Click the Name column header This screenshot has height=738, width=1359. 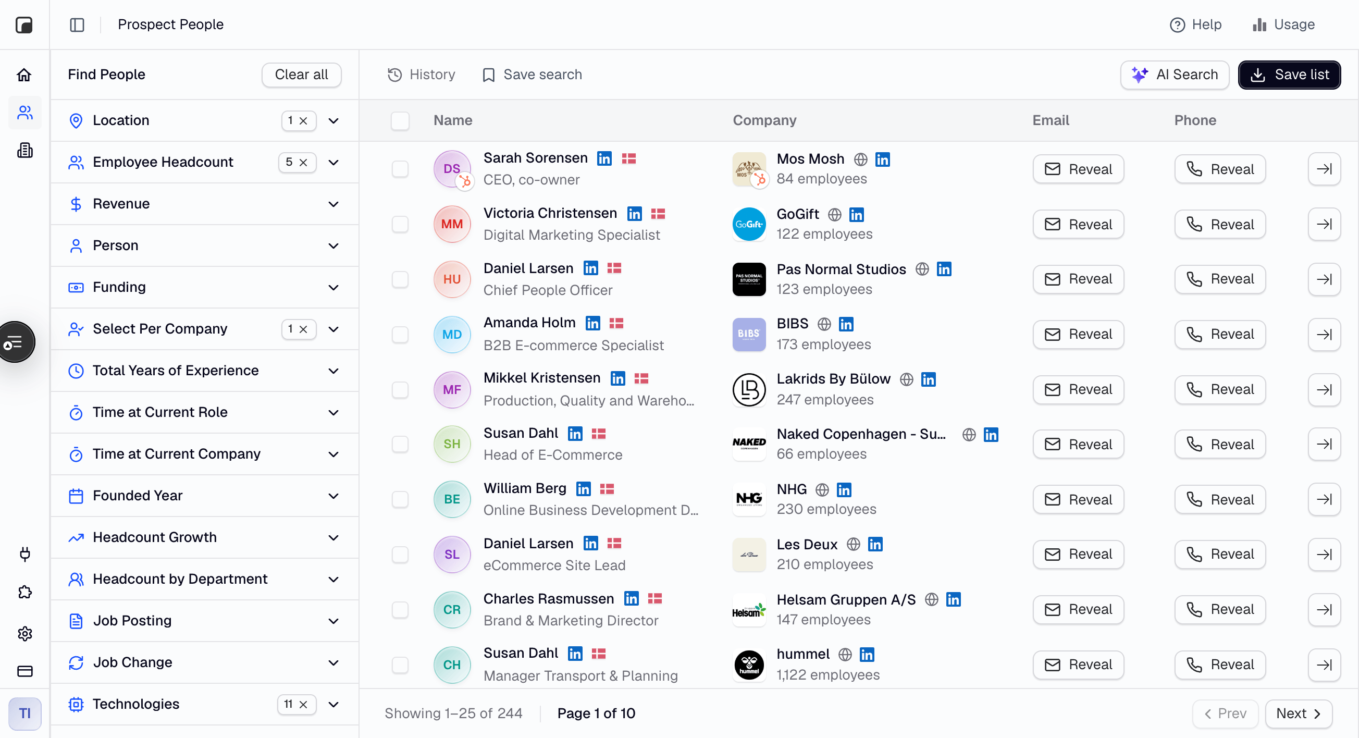coord(453,121)
